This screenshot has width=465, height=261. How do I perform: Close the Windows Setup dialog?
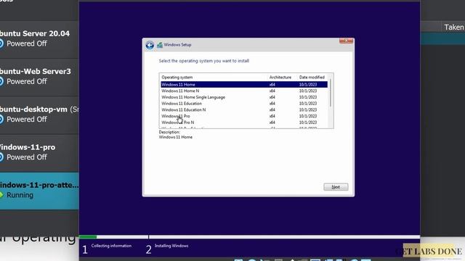point(346,41)
